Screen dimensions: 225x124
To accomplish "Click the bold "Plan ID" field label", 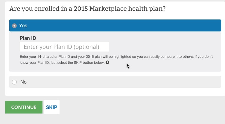I will point(28,38).
